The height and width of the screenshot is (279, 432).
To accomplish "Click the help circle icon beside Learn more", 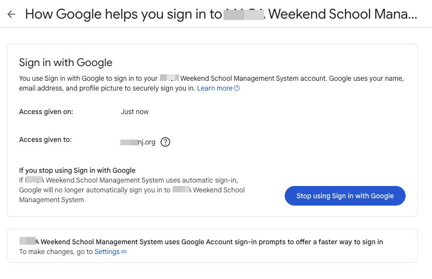I will point(237,88).
